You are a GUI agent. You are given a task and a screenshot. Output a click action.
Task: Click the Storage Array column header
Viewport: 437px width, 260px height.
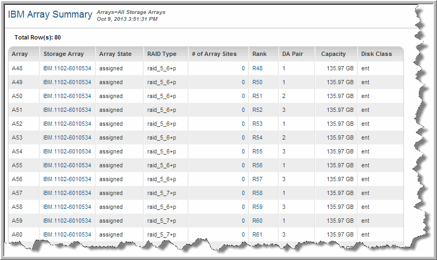click(x=63, y=54)
